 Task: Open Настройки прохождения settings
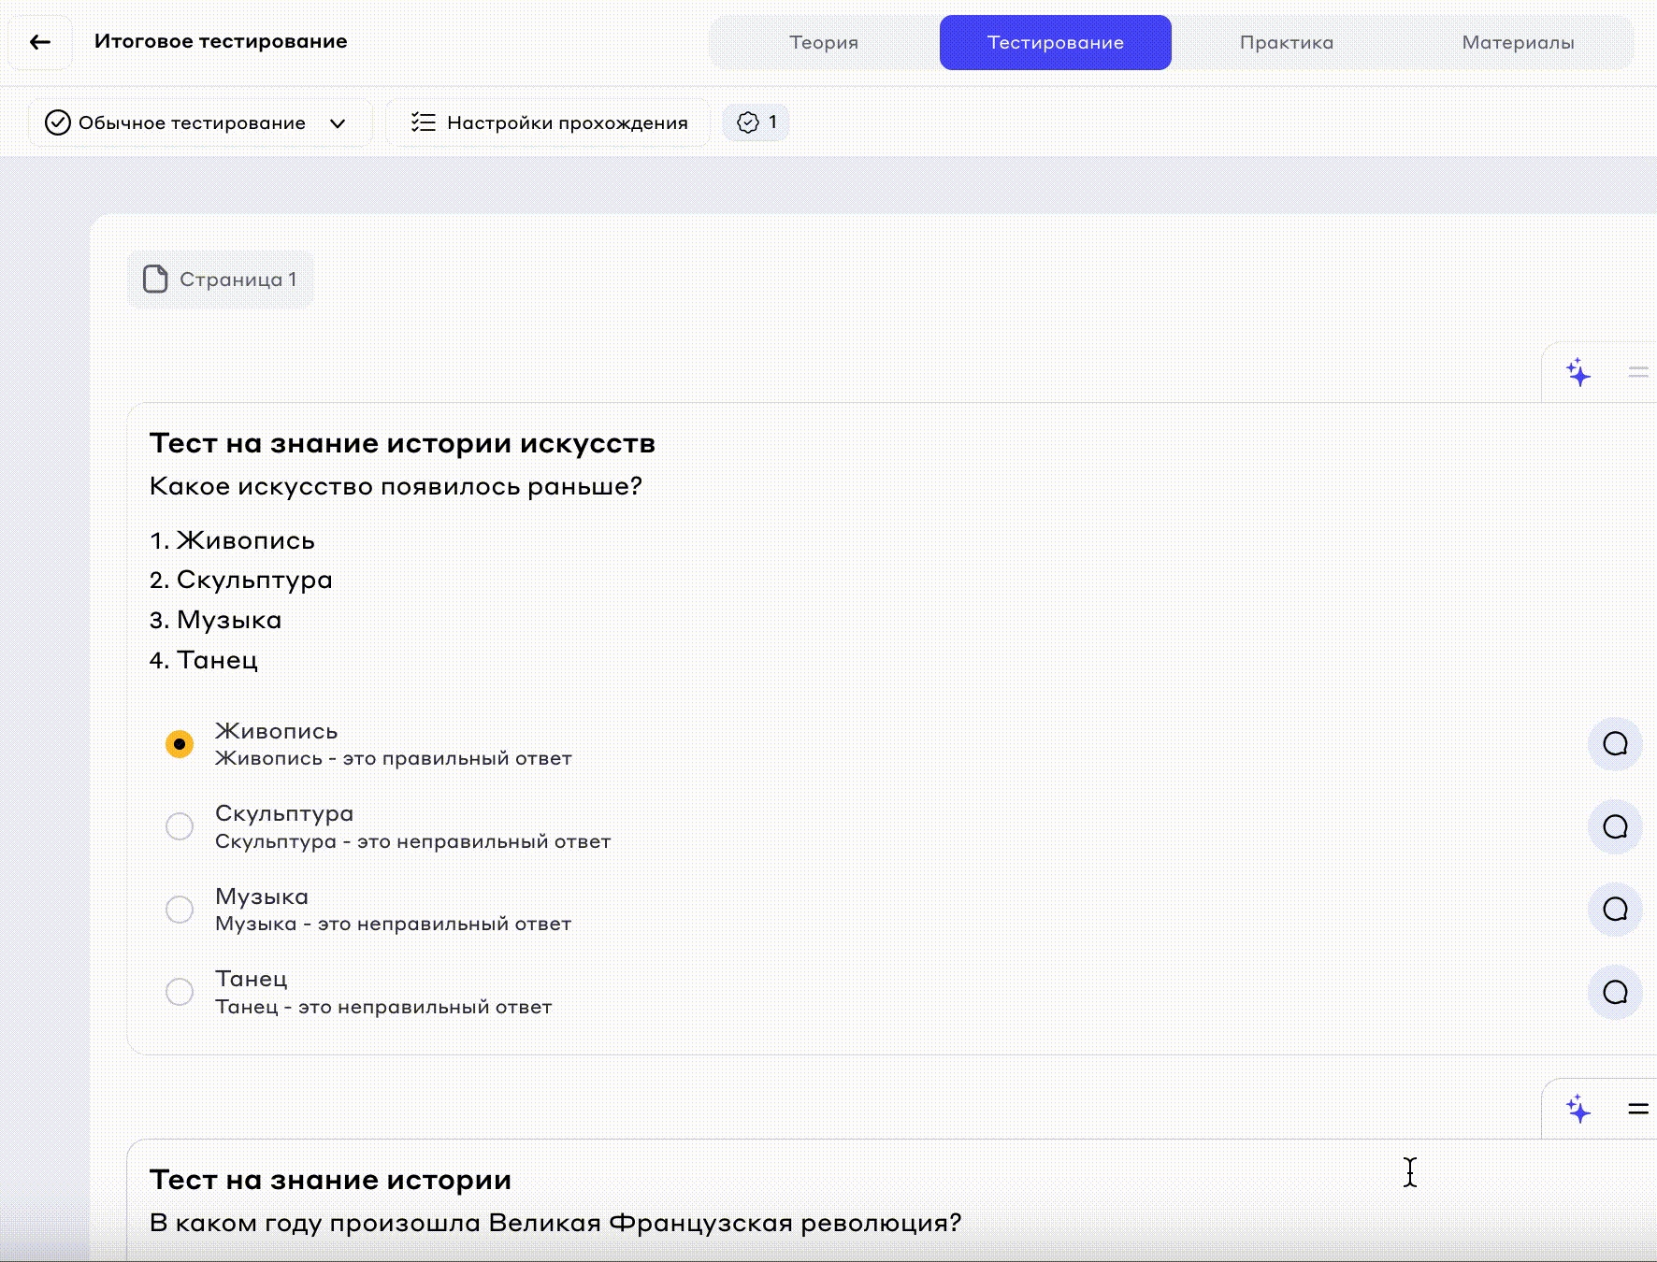549,122
